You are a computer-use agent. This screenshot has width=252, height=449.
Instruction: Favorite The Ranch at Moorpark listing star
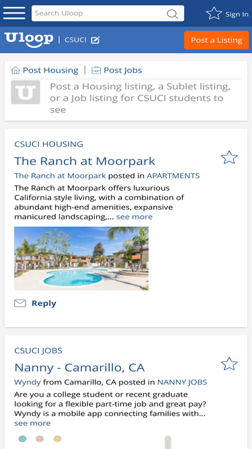[229, 158]
